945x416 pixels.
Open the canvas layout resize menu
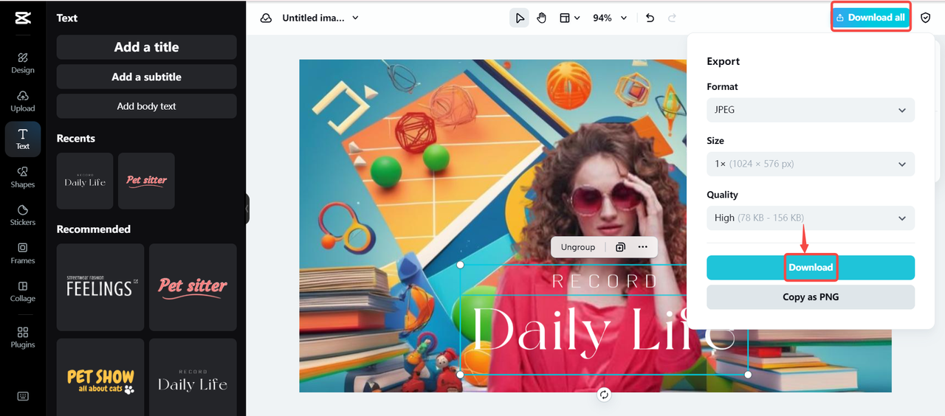tap(568, 18)
